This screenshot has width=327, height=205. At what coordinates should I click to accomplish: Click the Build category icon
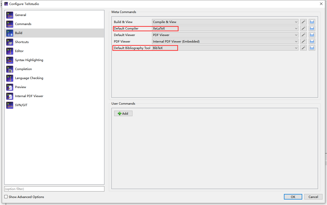[x=10, y=33]
